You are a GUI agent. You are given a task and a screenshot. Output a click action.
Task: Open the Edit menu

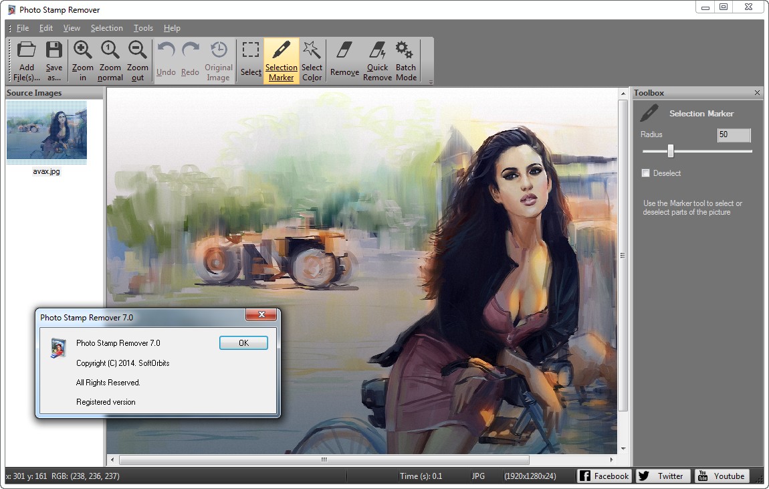click(46, 28)
